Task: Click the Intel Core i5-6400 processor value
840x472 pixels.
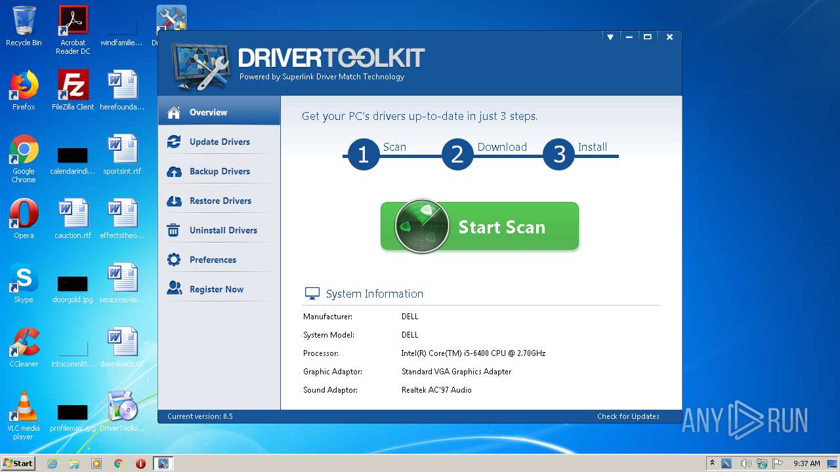Action: (473, 353)
